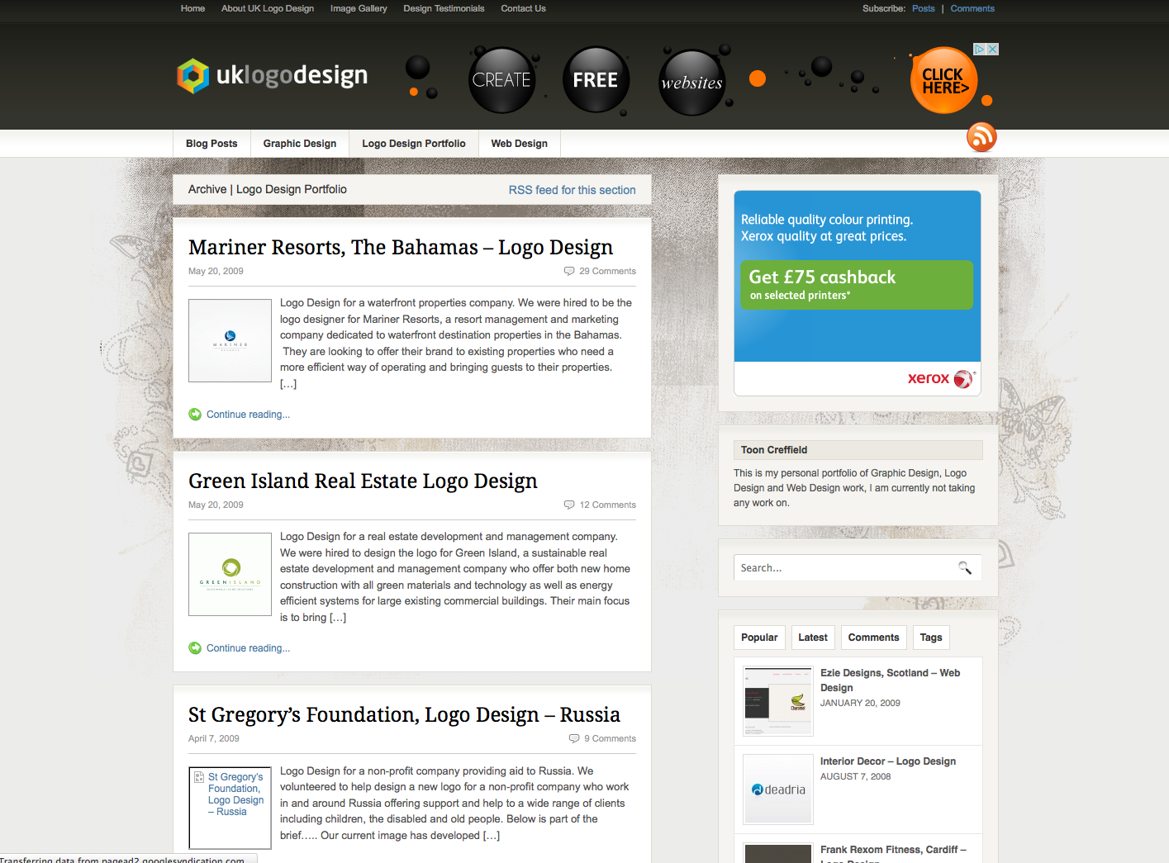Click the AdChoices triangle icon on banner

(980, 50)
